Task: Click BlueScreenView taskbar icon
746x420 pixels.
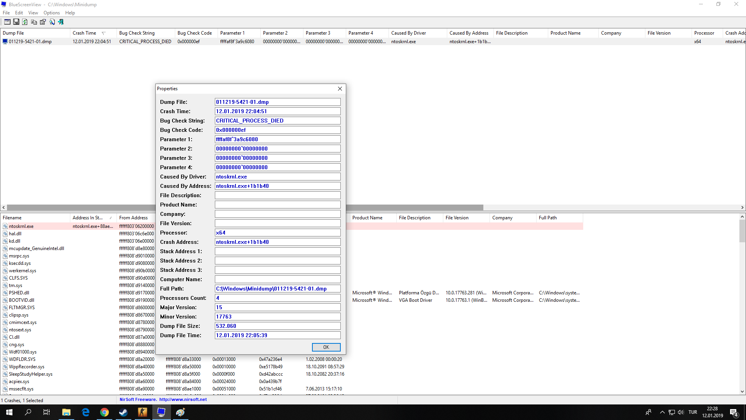Action: point(161,412)
